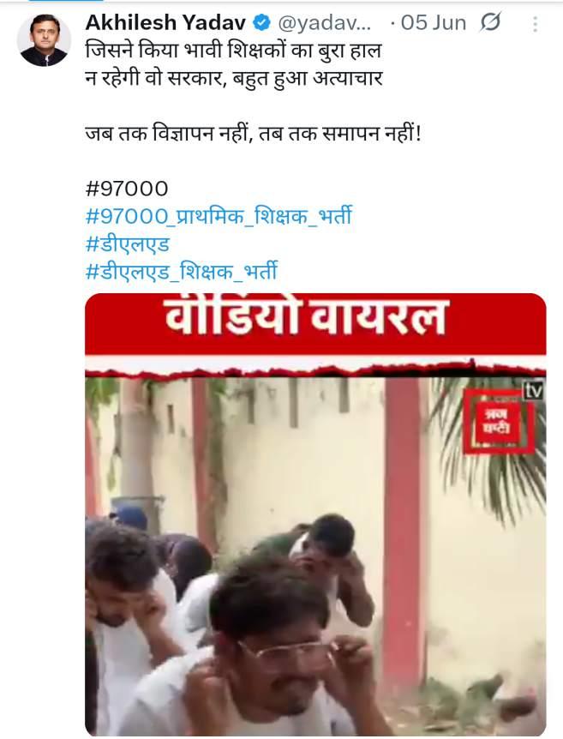Image resolution: width=563 pixels, height=739 pixels.
Task: Open hashtag #डीएलएड_शिक्षक_भर्ती
Action: 182,272
